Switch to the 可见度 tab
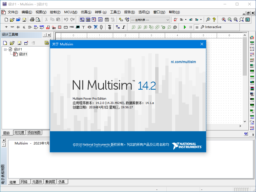This screenshot has height=192, width=256. click(19, 133)
